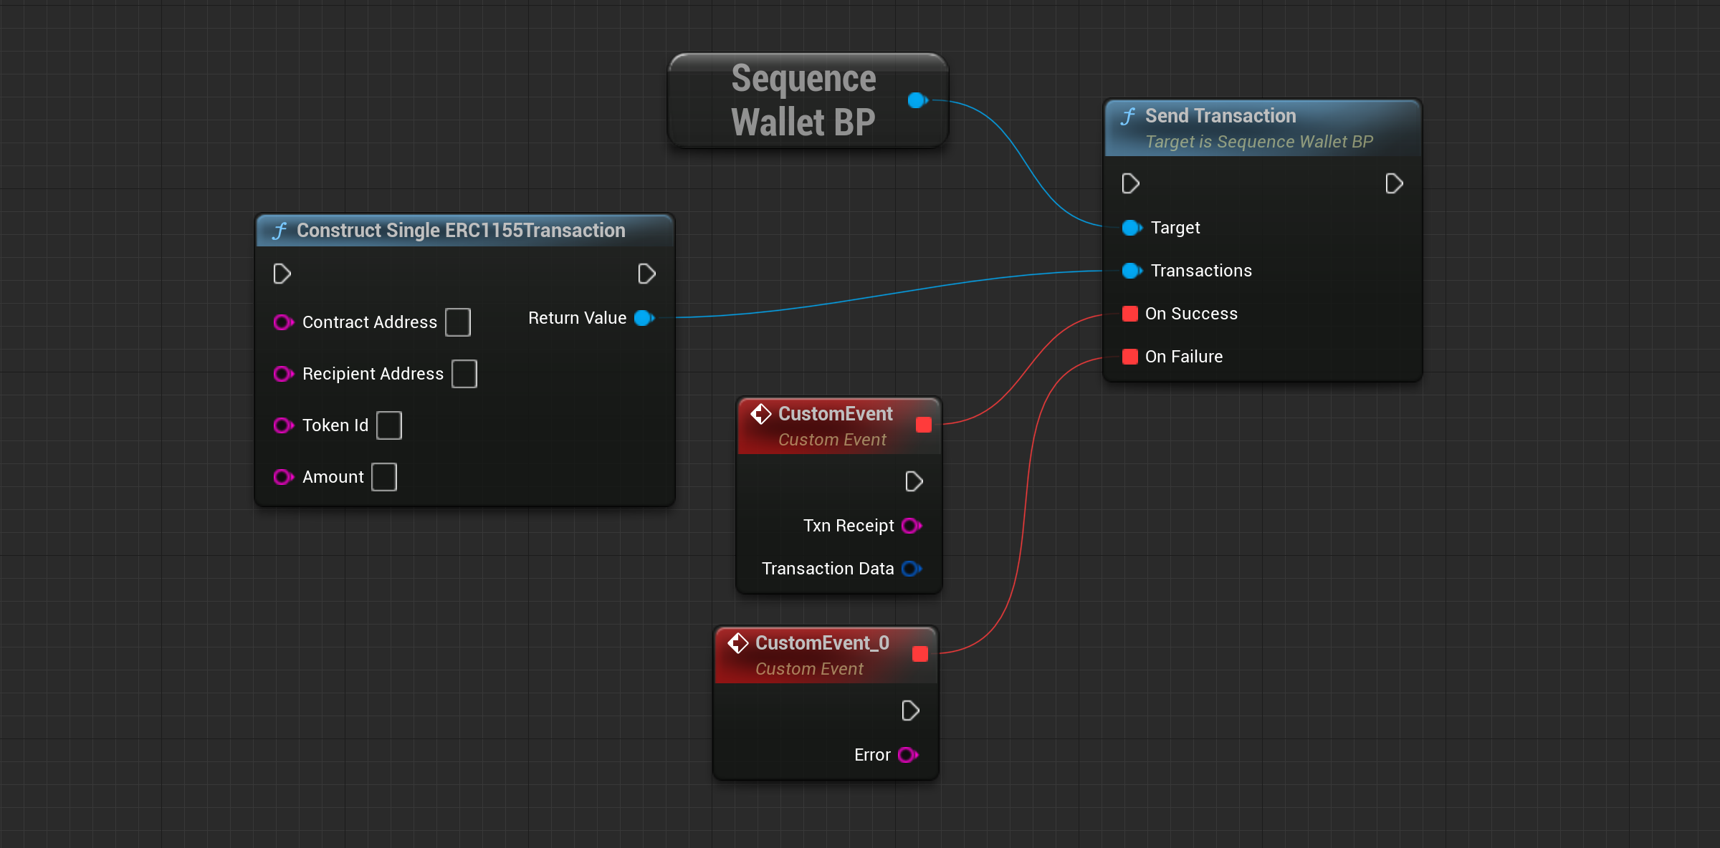This screenshot has width=1720, height=848.
Task: Click Return Value output pin
Action: click(644, 318)
